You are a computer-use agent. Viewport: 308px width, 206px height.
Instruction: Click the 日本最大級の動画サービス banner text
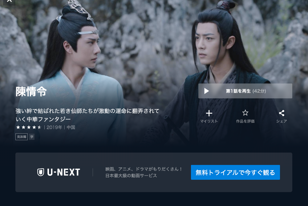point(131,175)
